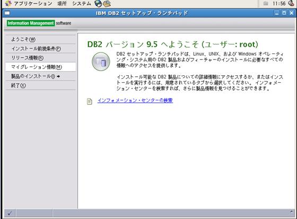Open the 場所 places menu
The height and width of the screenshot is (219, 297).
coord(62,3)
